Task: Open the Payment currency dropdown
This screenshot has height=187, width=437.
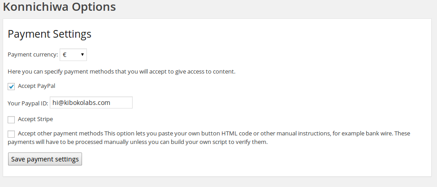Action: 73,55
